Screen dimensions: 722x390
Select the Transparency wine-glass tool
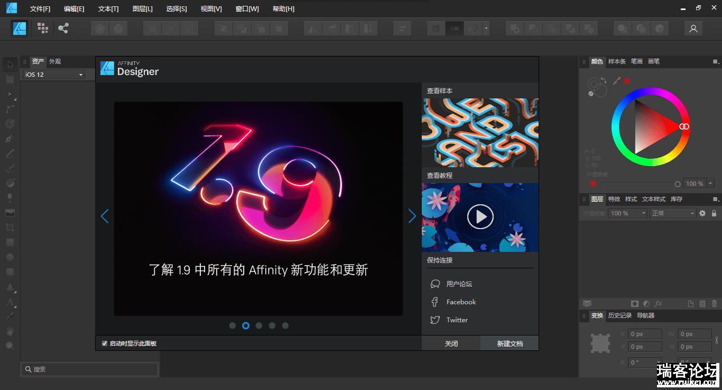click(x=10, y=198)
